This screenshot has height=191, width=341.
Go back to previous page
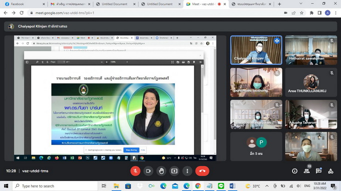click(x=5, y=13)
